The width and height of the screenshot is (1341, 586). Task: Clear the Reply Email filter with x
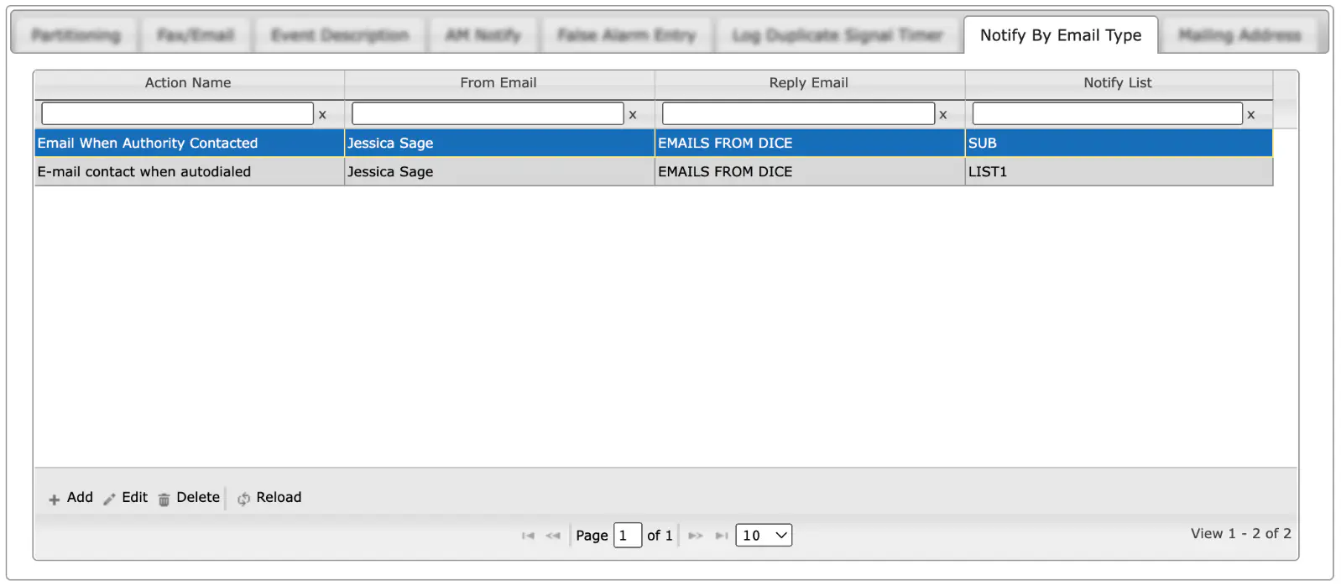[x=943, y=115]
